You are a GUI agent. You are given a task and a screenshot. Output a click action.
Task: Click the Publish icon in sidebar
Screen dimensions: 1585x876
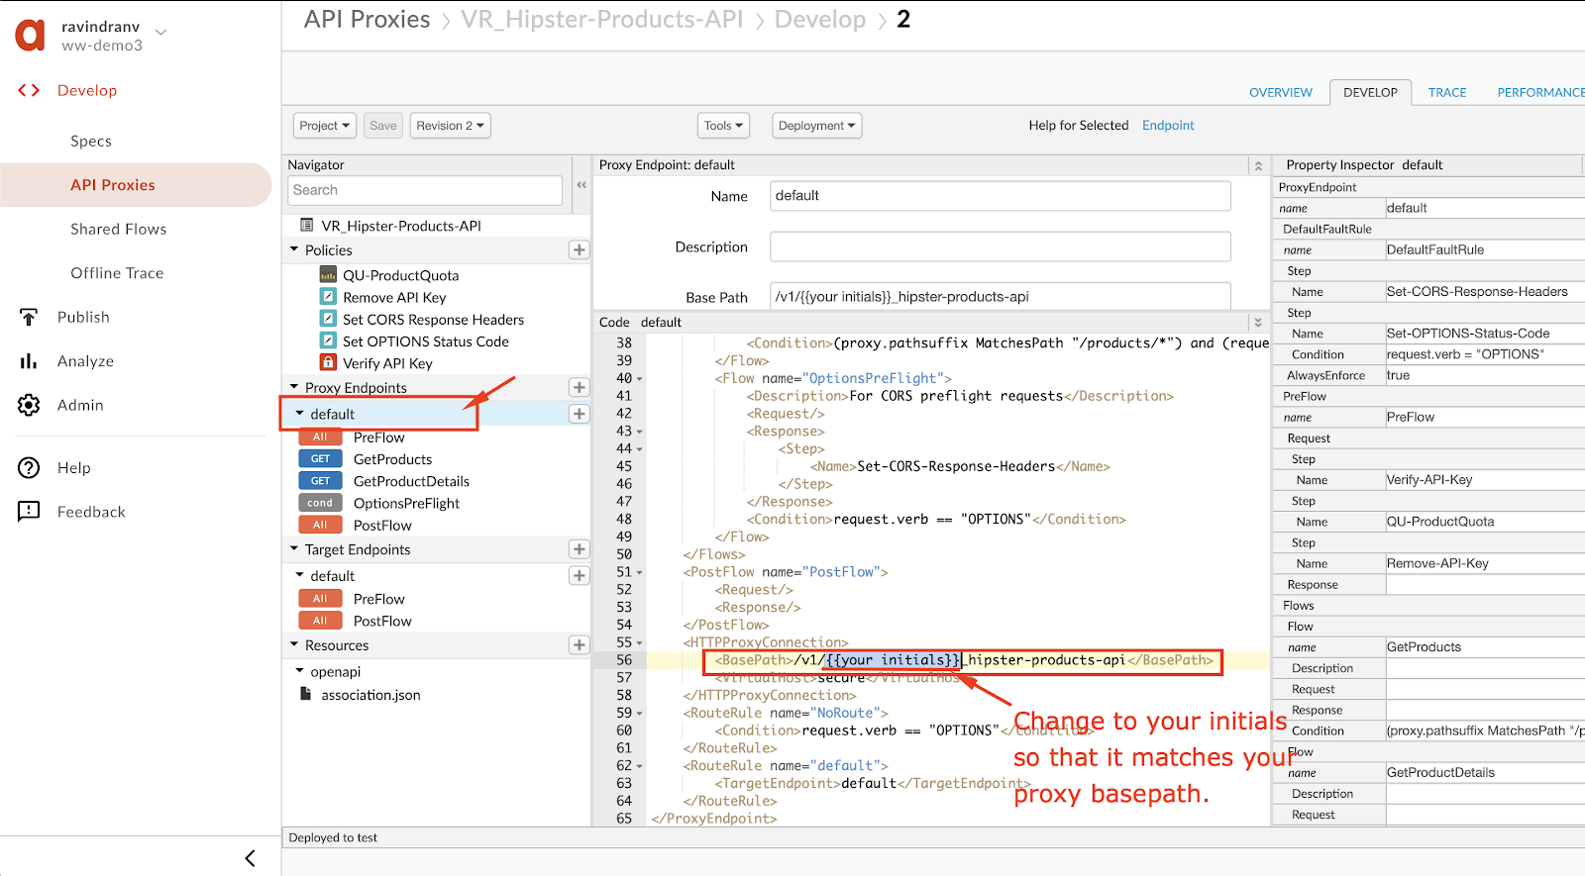[29, 317]
